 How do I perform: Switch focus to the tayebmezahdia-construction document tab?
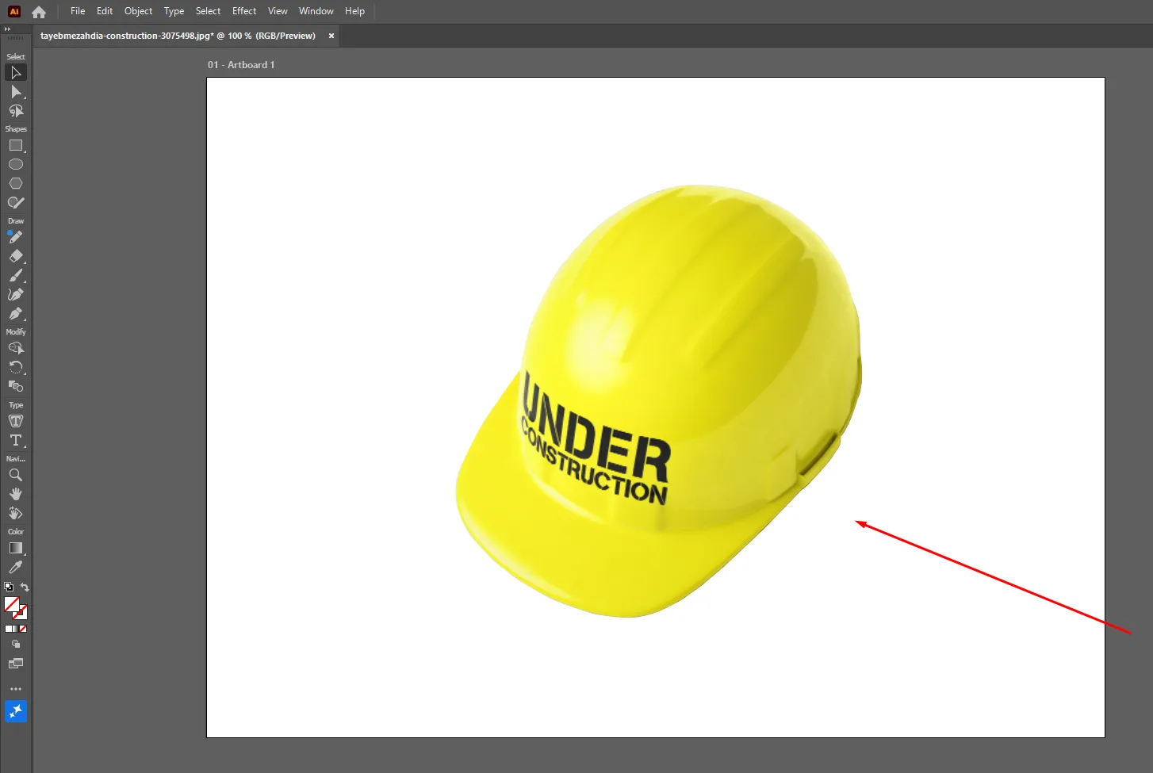[178, 36]
